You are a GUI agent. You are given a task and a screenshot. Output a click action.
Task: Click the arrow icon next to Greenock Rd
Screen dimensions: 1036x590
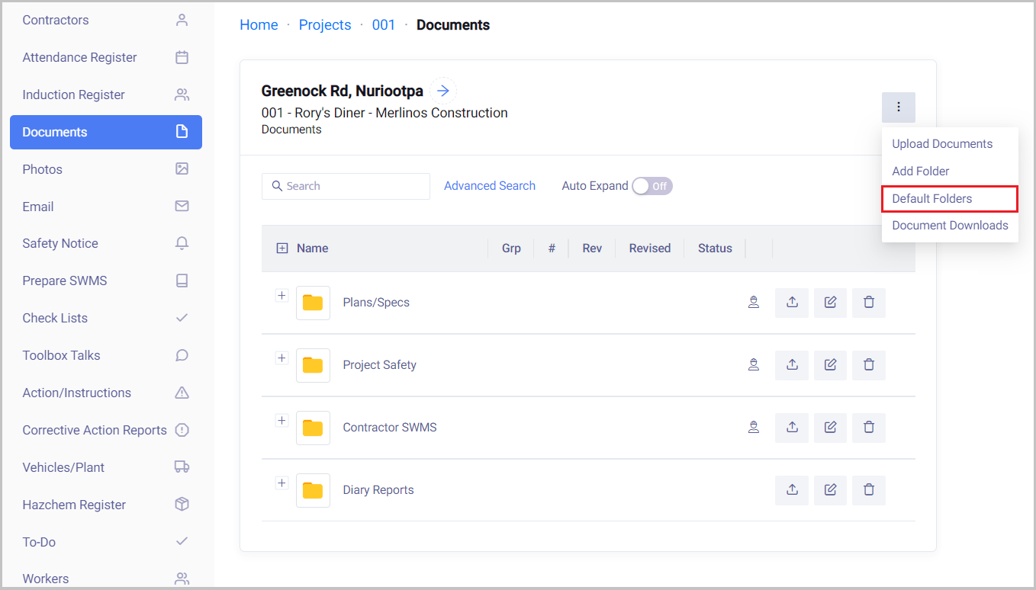click(x=443, y=91)
